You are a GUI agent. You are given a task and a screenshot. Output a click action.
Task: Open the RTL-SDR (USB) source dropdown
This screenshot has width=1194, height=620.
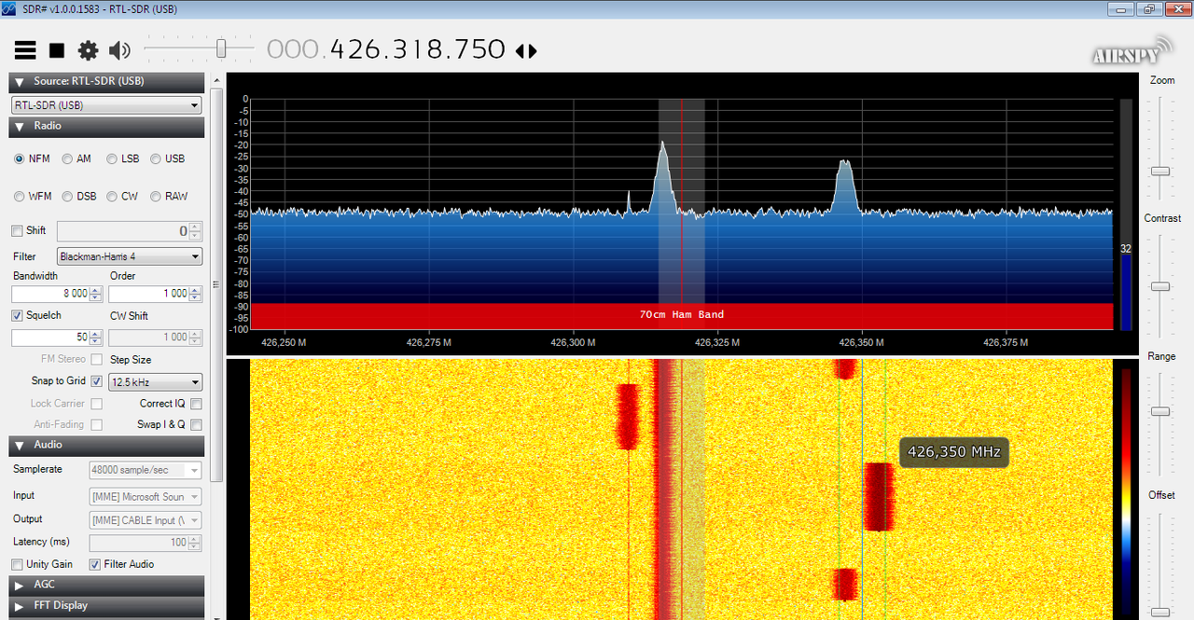(106, 105)
